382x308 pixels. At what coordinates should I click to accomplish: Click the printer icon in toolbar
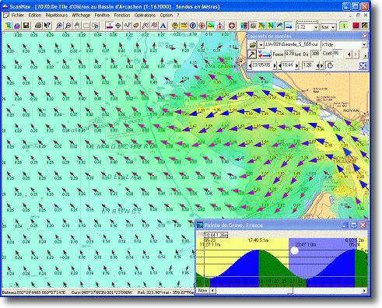tap(38, 26)
